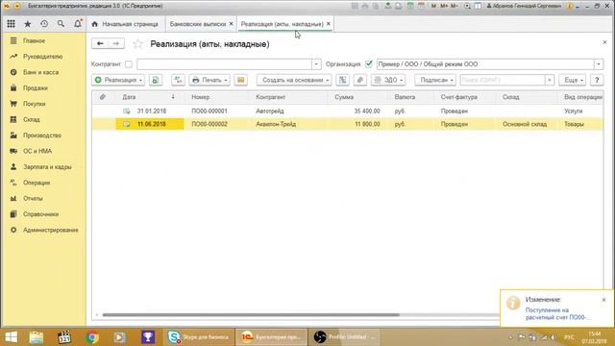Open the Администрирование section
Image resolution: width=615 pixels, height=346 pixels.
tap(51, 230)
